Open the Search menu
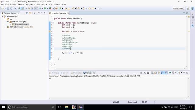This screenshot has width=195, height=110. point(37,5)
